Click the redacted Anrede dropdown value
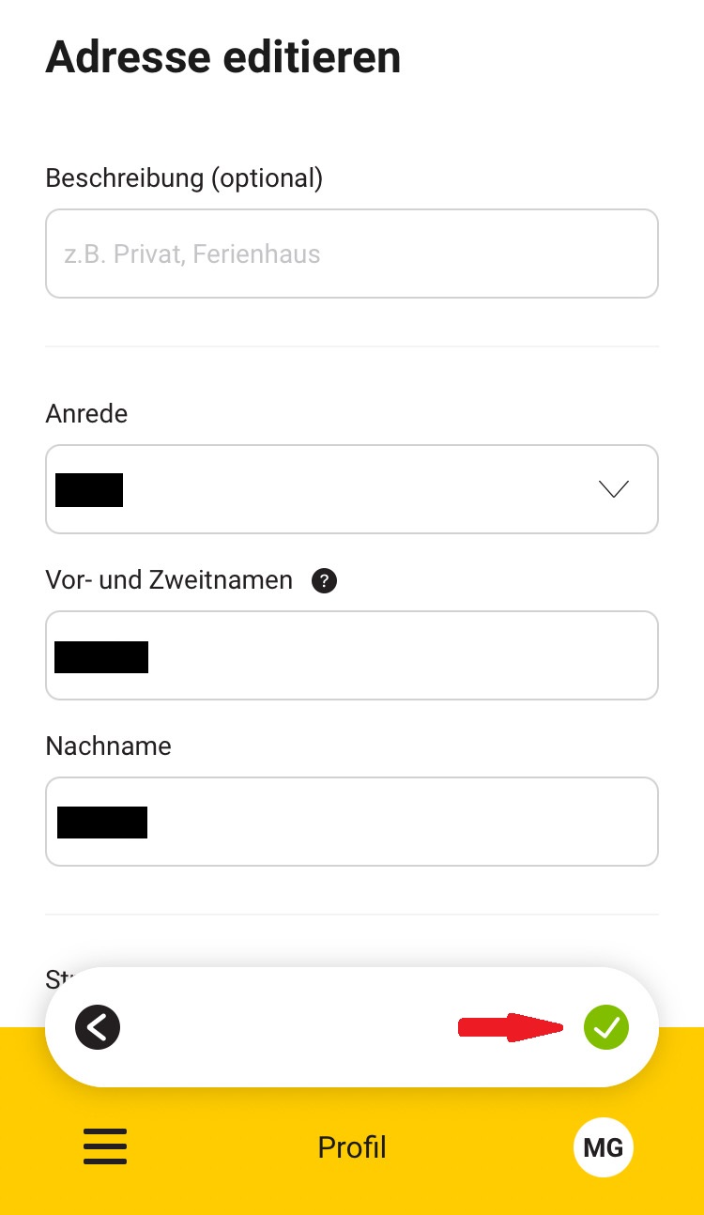Screen dimensions: 704x1215 [x=90, y=490]
